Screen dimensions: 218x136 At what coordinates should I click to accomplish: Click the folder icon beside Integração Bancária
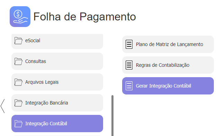[x=18, y=103]
